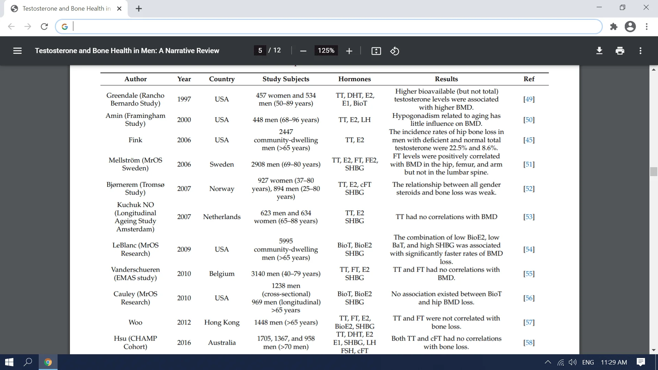Image resolution: width=658 pixels, height=370 pixels.
Task: Click the Netherlands country cell
Action: pos(222,217)
